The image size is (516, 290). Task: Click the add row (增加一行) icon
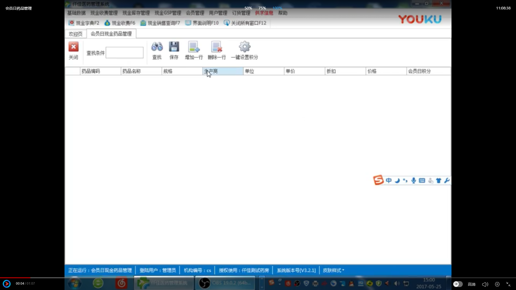[x=194, y=47]
